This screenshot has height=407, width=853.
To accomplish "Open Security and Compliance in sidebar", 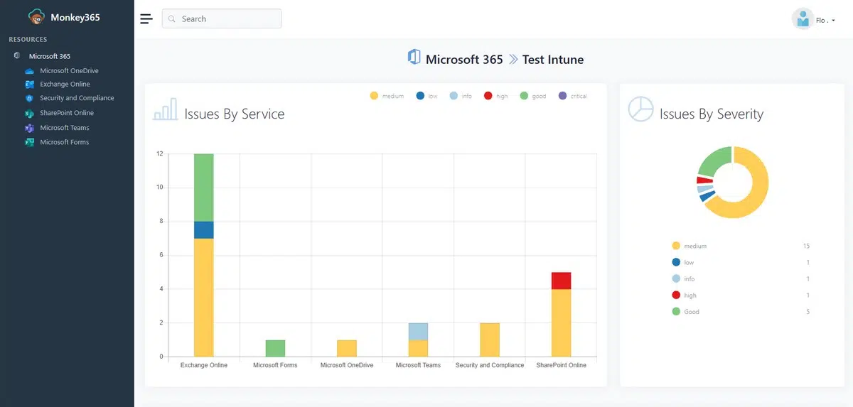I will coord(77,98).
